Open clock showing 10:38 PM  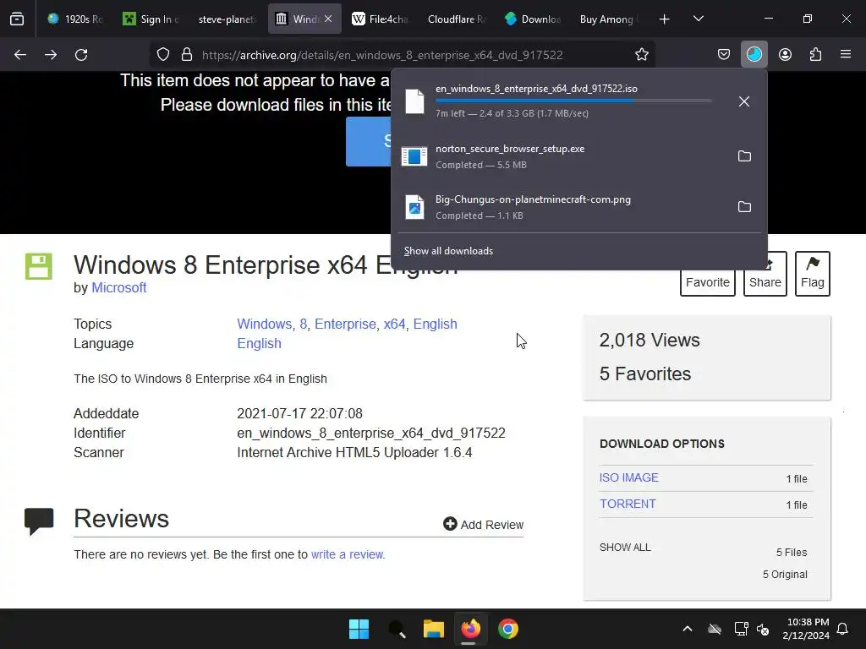806,629
